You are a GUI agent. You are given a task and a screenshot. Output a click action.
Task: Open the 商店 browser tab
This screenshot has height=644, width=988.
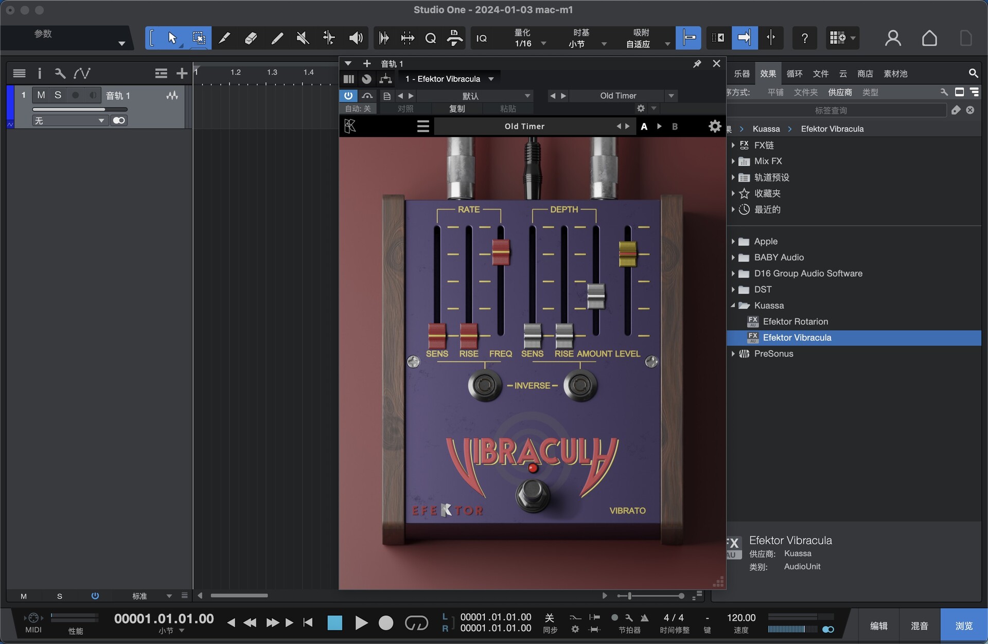click(865, 74)
